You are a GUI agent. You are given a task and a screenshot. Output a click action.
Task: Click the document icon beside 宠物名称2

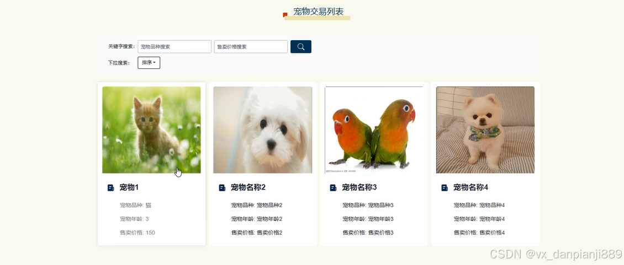222,187
